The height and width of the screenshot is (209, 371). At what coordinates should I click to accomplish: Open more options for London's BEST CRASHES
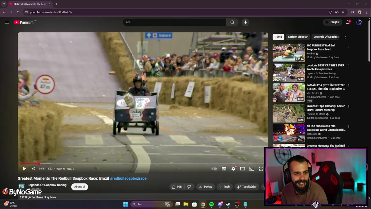click(349, 66)
